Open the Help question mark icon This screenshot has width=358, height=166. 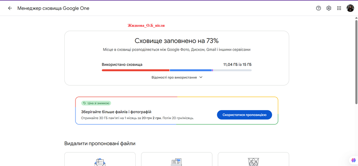tap(318, 8)
